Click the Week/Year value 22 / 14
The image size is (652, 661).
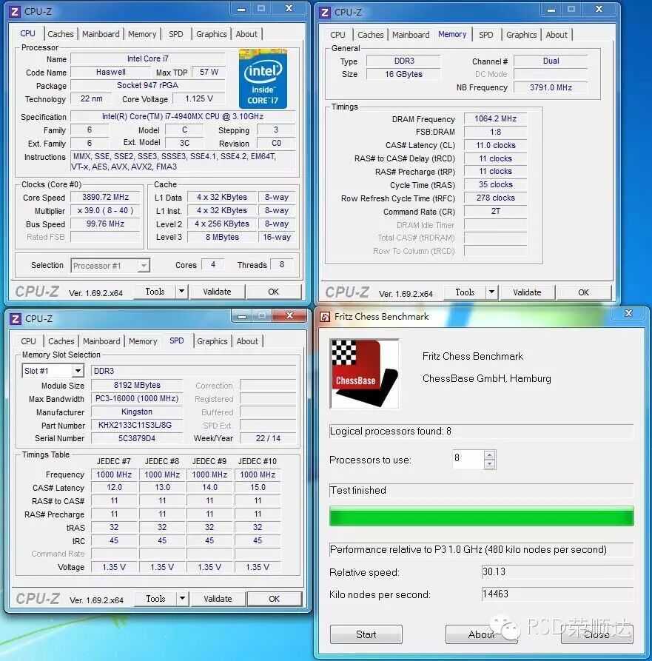click(x=268, y=438)
